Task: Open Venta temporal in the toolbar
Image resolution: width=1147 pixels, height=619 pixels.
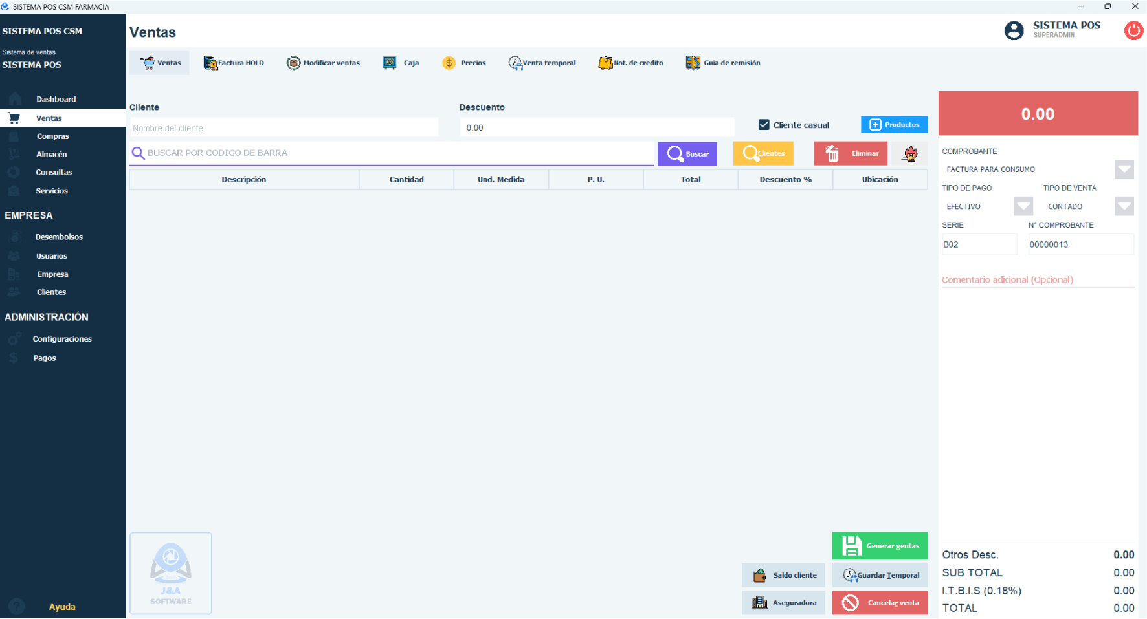Action: pos(542,63)
